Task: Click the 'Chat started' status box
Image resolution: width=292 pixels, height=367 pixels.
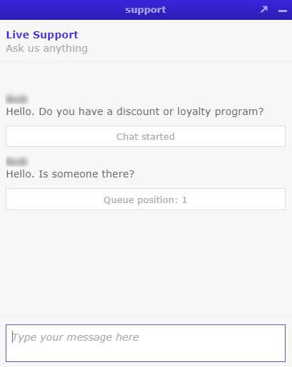Action: [x=146, y=136]
